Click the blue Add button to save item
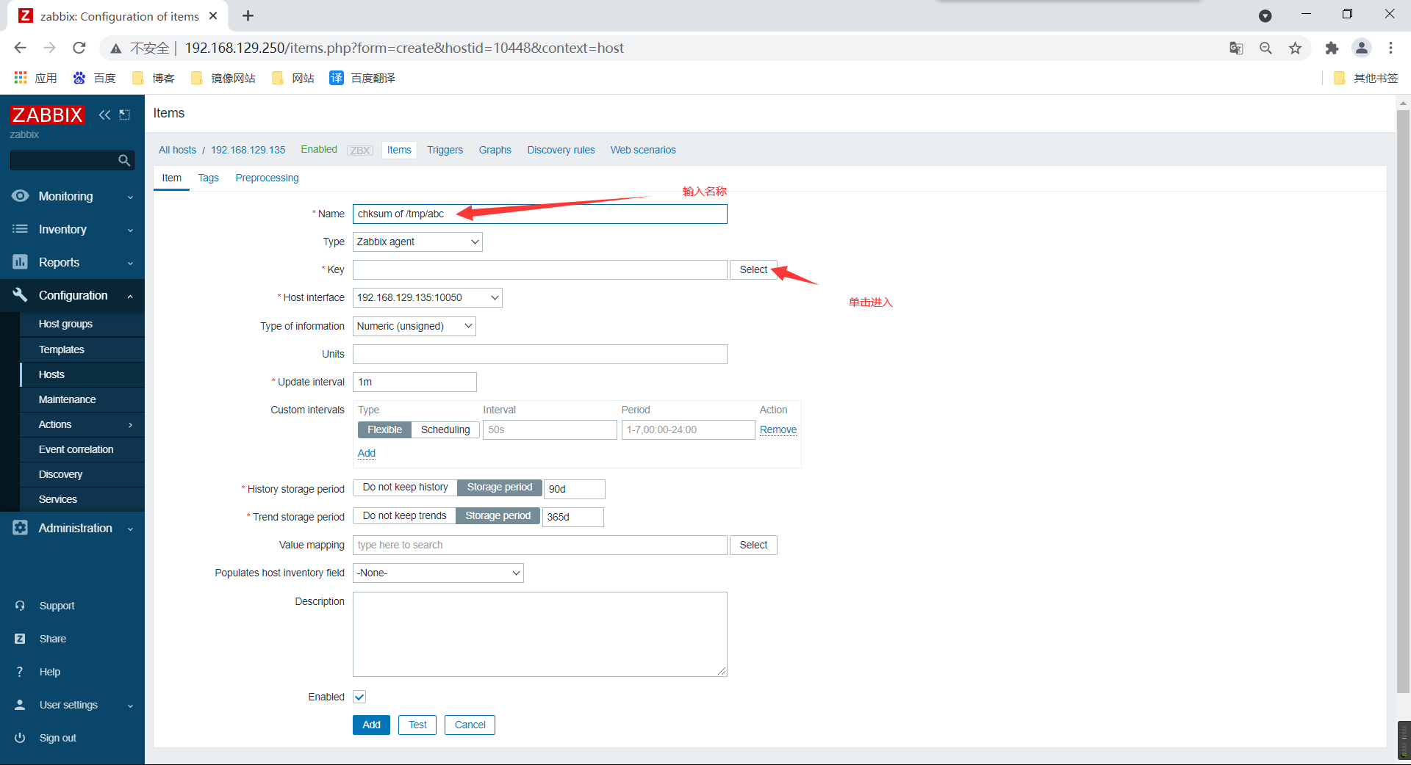Screen dimensions: 1411x765 tap(371, 725)
